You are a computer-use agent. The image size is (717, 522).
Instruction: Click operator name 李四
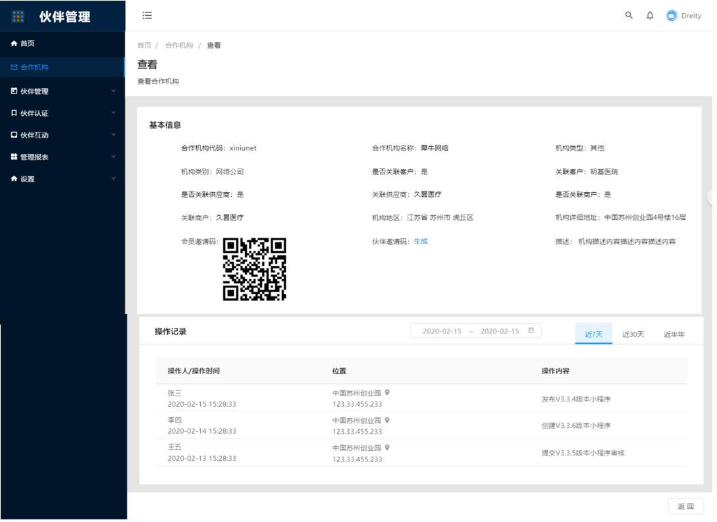coord(174,420)
